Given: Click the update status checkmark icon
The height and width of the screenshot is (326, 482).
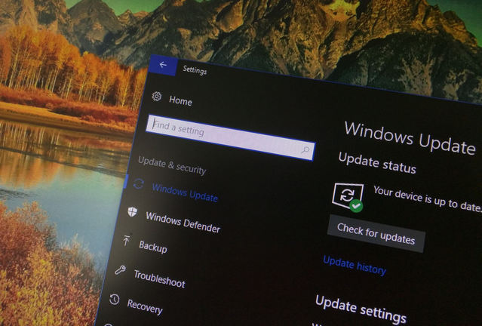Looking at the screenshot, I should (356, 205).
